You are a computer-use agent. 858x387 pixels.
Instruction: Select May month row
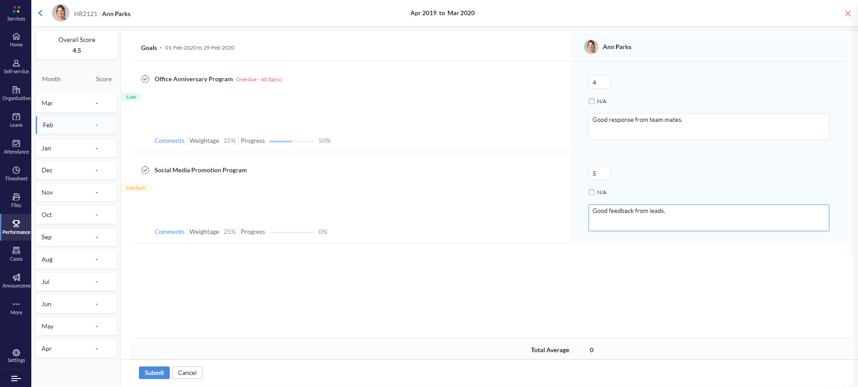[x=76, y=326]
